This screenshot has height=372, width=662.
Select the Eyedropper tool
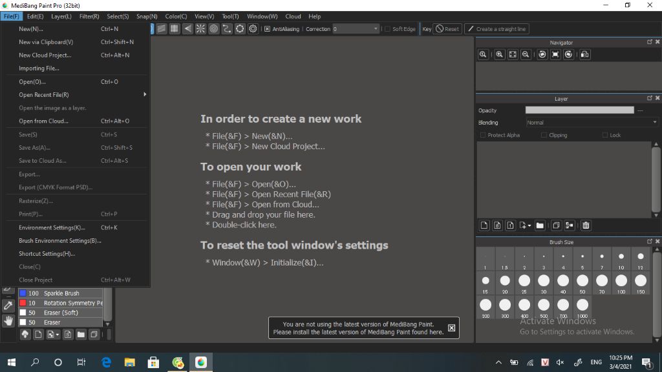pos(8,305)
